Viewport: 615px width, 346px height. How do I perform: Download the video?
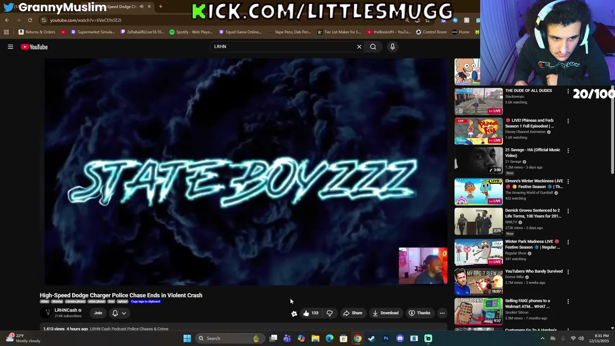pyautogui.click(x=385, y=313)
